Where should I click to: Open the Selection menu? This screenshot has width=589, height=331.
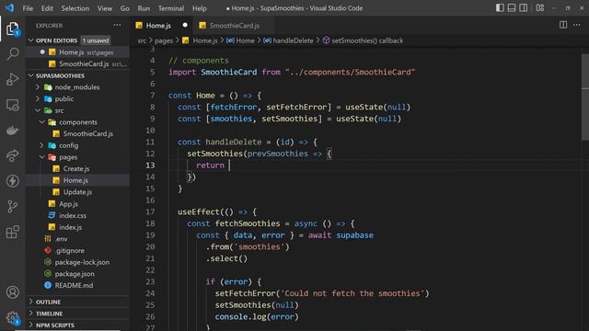coord(75,8)
